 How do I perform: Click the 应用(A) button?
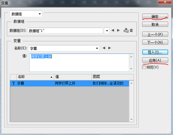(x=155, y=60)
